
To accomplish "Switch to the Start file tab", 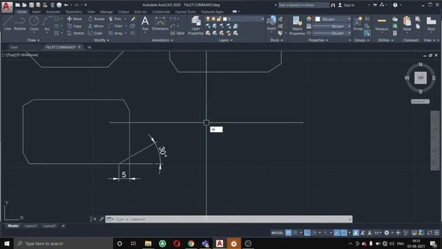I will tap(14, 47).
